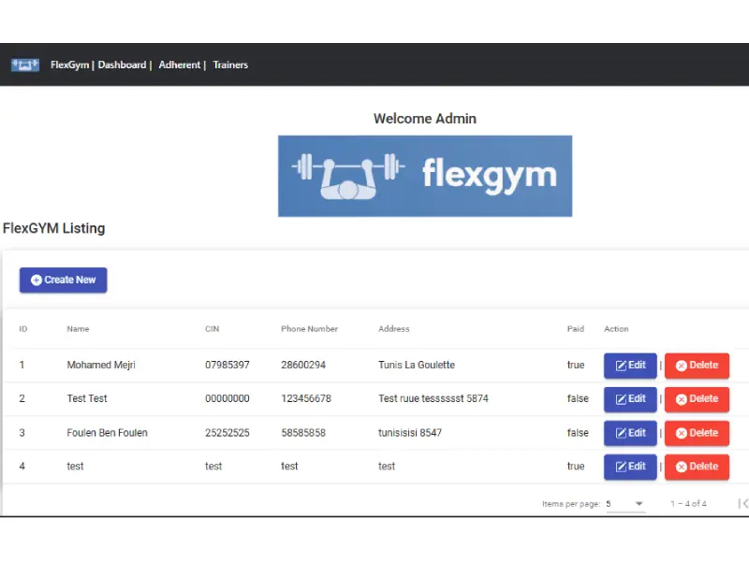Viewport: 749px width, 561px height.
Task: Go to first page using paginator arrow
Action: click(x=742, y=504)
